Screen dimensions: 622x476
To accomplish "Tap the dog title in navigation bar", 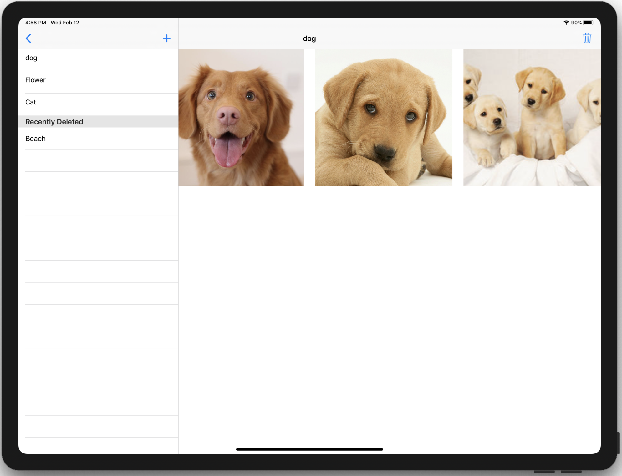I will coord(309,38).
